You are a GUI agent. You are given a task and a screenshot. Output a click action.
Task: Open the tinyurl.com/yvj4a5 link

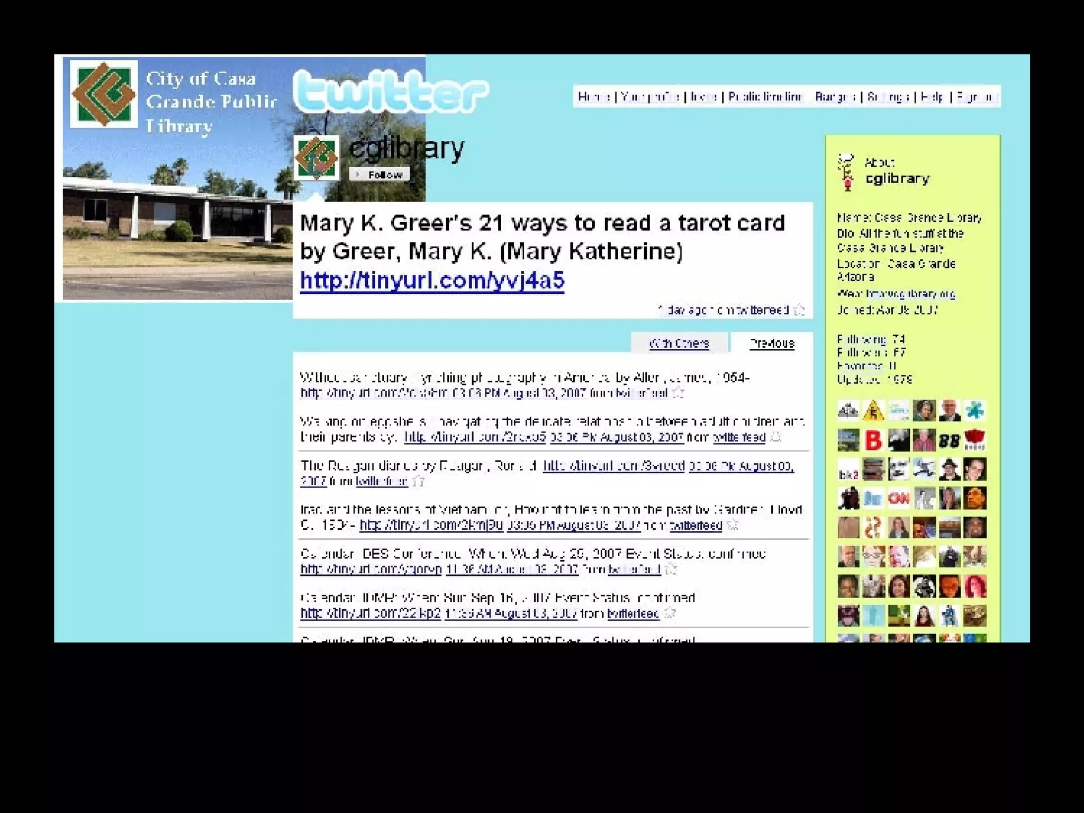coord(432,281)
